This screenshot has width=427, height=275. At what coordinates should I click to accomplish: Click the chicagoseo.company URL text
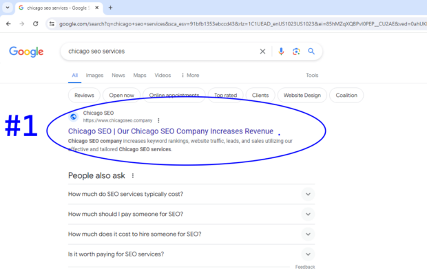coord(118,120)
